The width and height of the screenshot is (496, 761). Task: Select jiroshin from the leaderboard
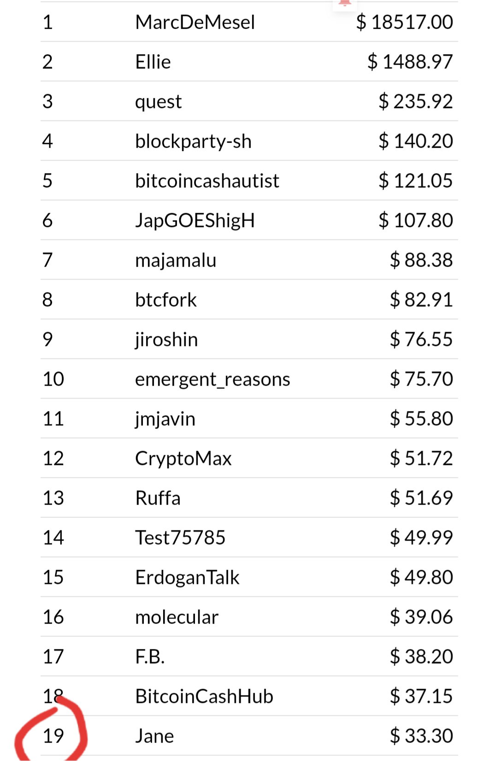[x=166, y=340]
